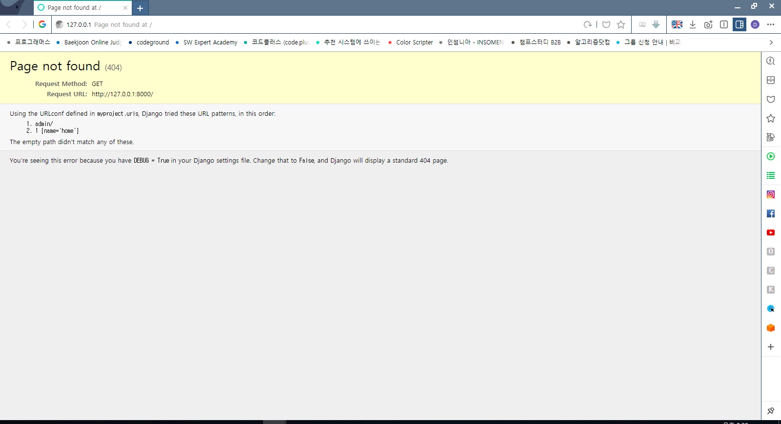Viewport: 781px width, 424px height.
Task: Open gray K sidebar app icon
Action: click(771, 290)
